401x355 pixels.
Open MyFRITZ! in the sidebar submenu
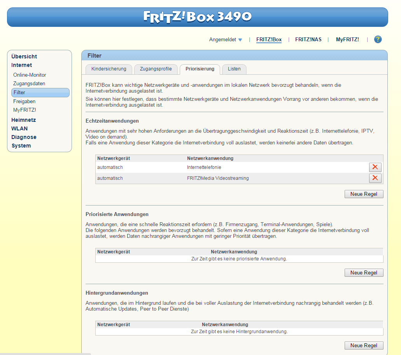coord(25,110)
